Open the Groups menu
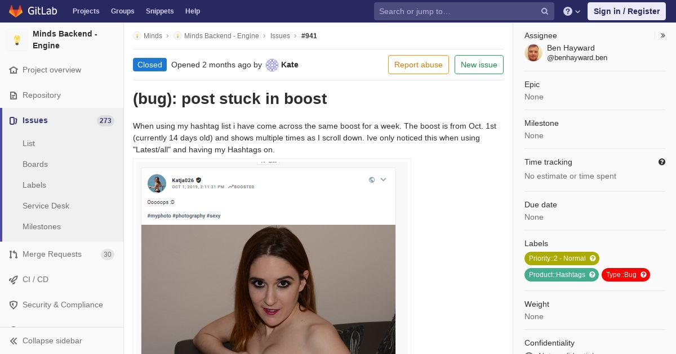This screenshot has height=354, width=676. pyautogui.click(x=122, y=11)
